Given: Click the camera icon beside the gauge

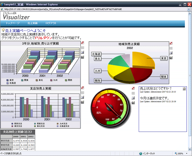Looking at the screenshot, I should tap(133, 103).
